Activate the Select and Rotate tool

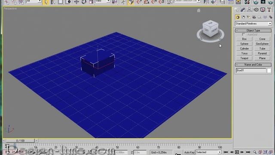(x=84, y=2)
